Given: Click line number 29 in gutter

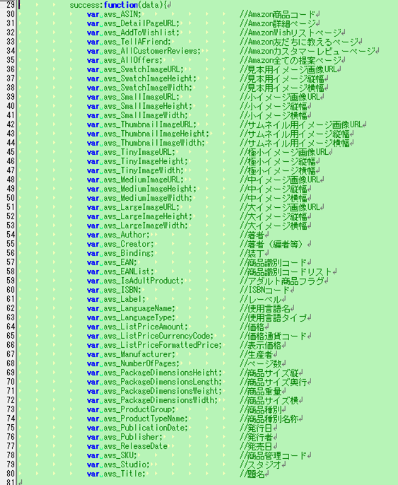Looking at the screenshot, I should (10, 5).
